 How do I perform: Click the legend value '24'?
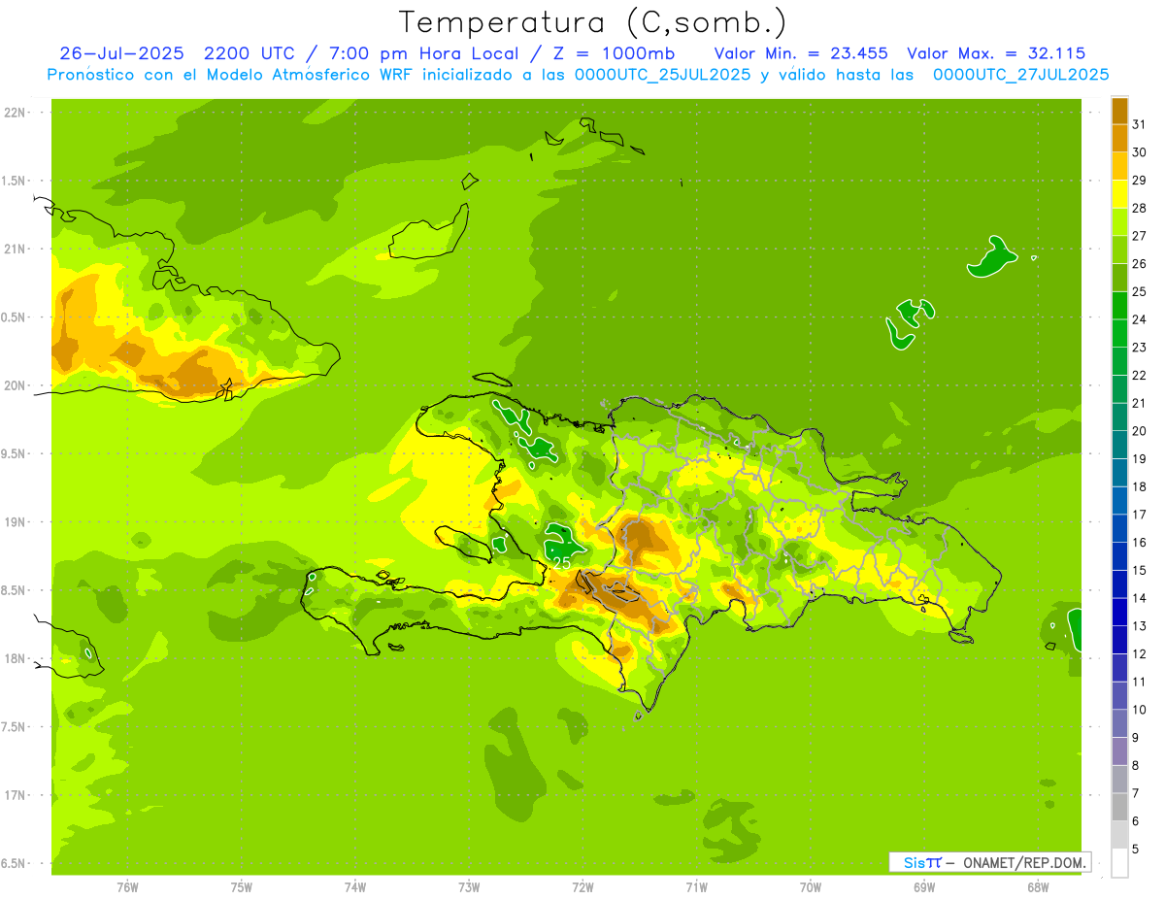(1139, 319)
